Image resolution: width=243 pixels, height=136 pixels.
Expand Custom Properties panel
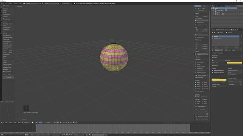tap(218, 53)
